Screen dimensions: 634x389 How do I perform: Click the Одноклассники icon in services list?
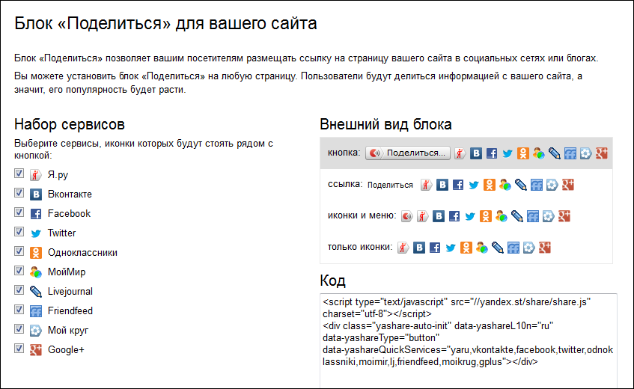pyautogui.click(x=36, y=252)
